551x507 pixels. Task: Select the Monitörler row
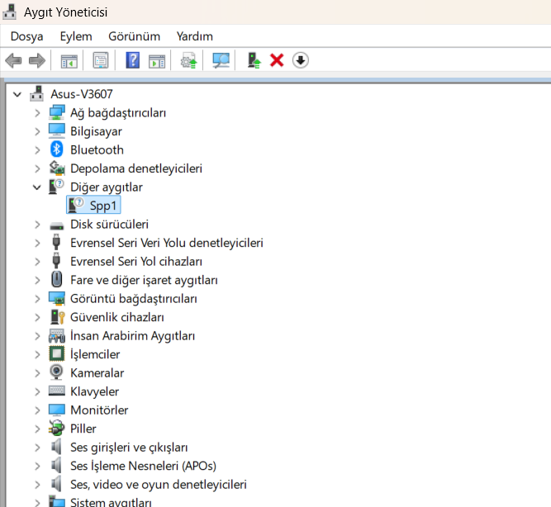(99, 410)
